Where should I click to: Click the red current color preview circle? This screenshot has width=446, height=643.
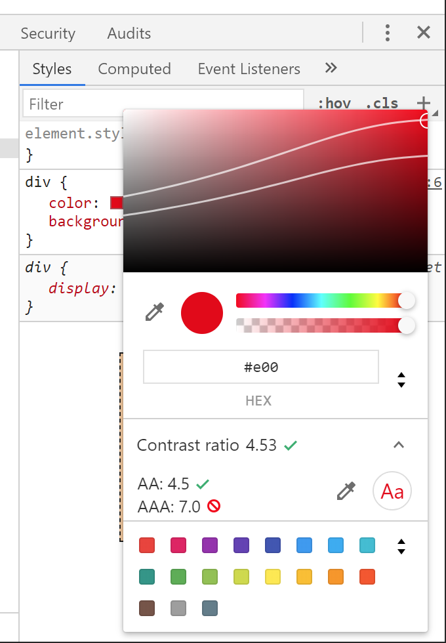[202, 313]
